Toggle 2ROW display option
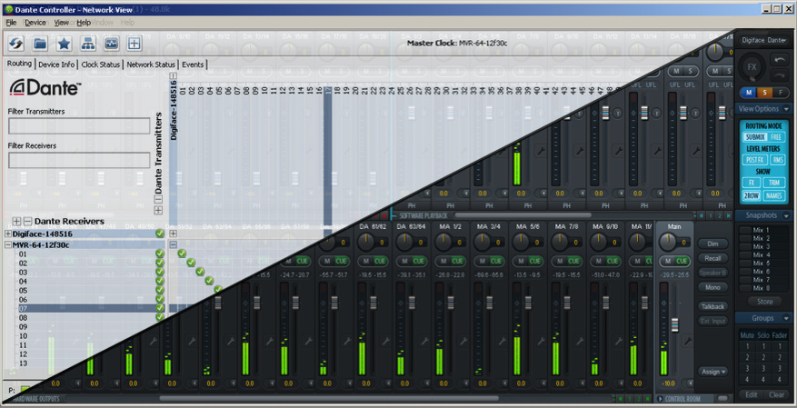 pos(751,195)
